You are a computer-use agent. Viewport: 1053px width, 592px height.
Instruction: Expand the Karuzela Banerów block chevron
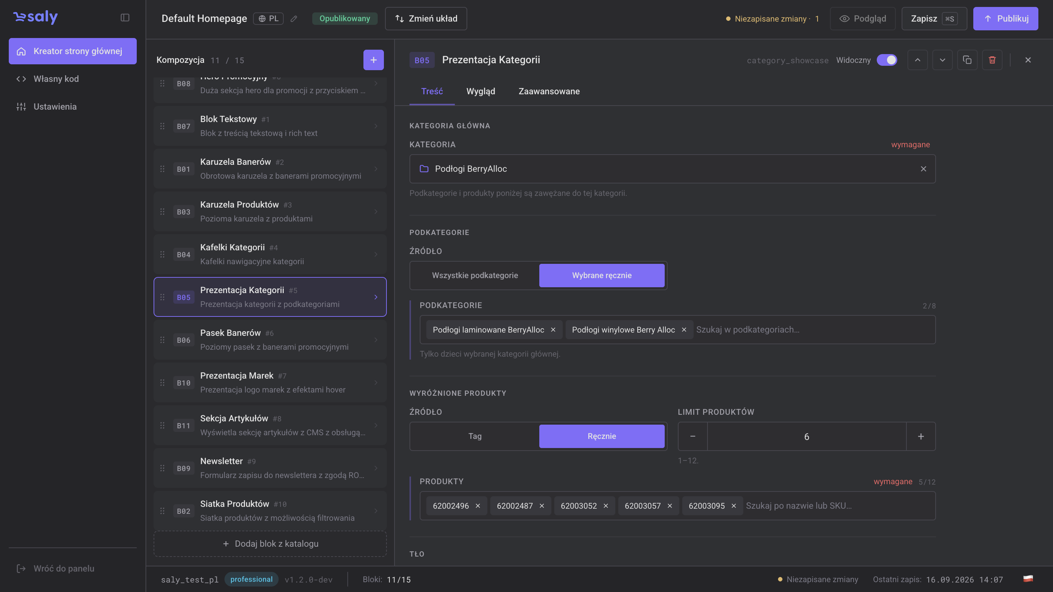click(x=375, y=169)
